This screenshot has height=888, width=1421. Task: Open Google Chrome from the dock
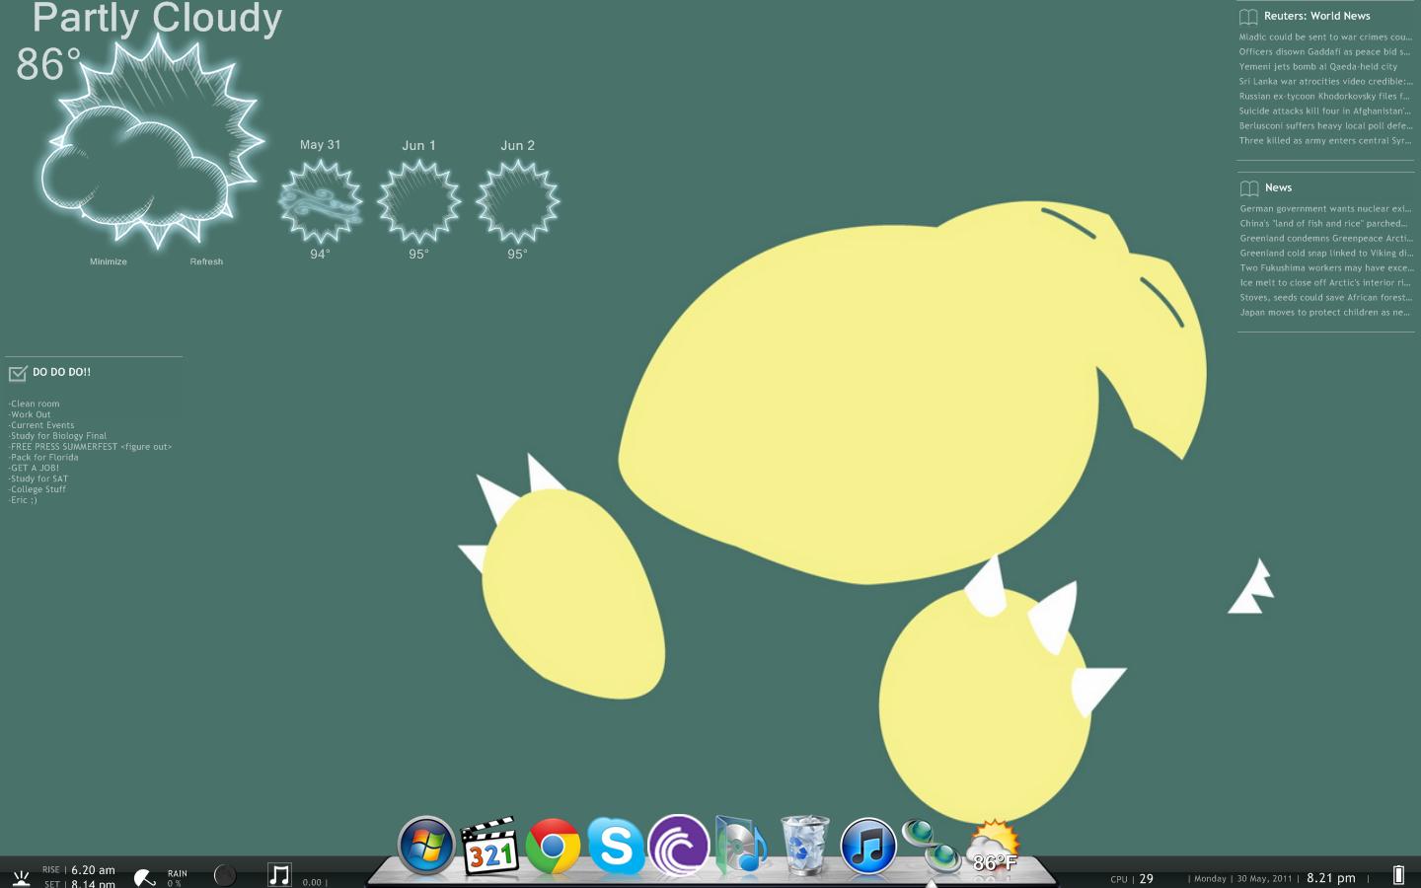pyautogui.click(x=553, y=847)
